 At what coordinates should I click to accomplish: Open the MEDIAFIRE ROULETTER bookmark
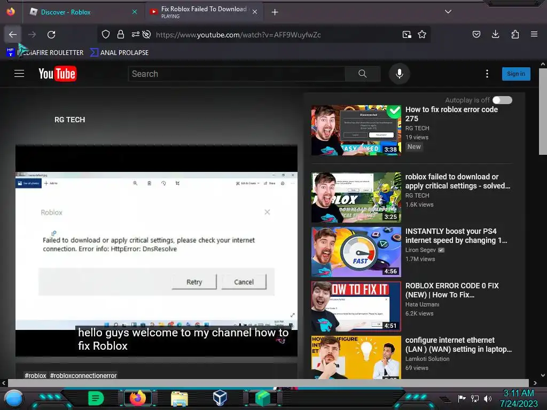tap(45, 53)
